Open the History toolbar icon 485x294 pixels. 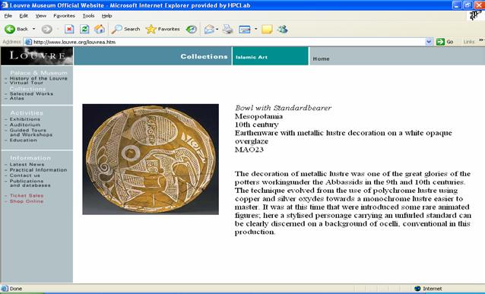point(192,29)
